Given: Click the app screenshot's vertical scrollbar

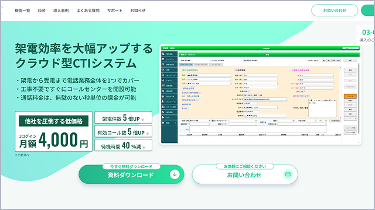Looking at the screenshot, I should (x=359, y=98).
